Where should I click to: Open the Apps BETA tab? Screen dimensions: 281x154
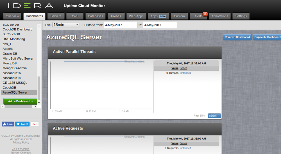pyautogui.click(x=158, y=16)
